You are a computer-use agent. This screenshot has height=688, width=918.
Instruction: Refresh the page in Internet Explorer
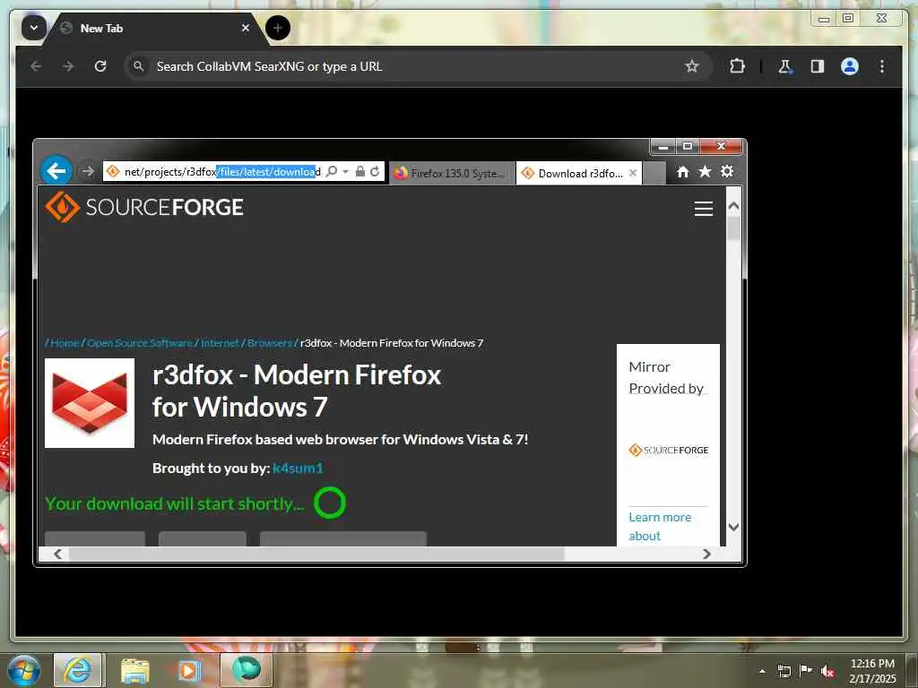pos(375,171)
